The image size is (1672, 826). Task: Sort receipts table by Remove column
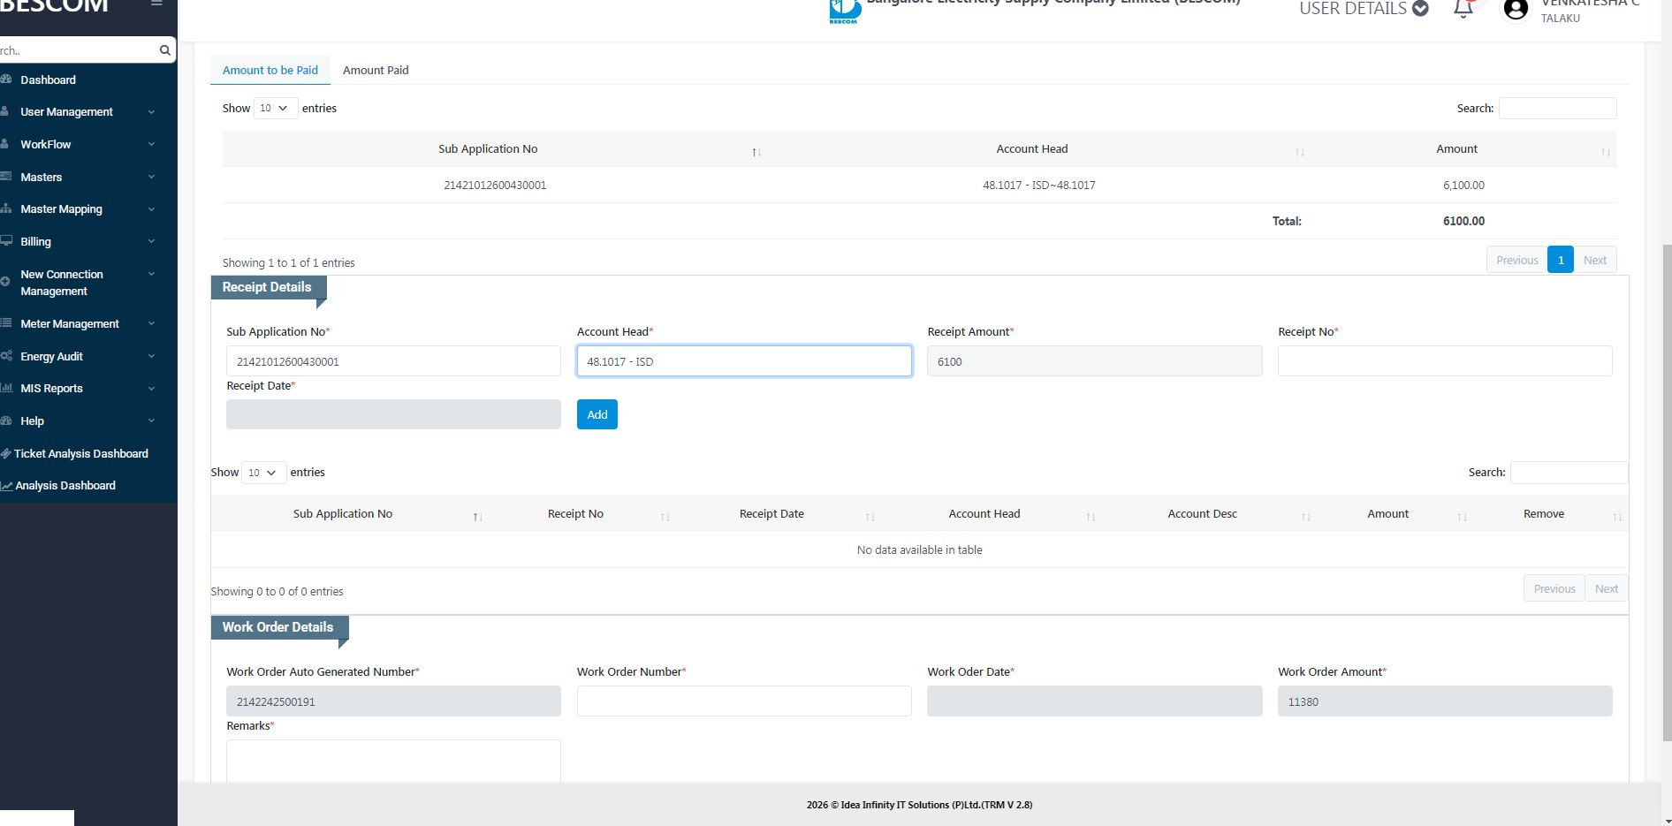[1617, 517]
